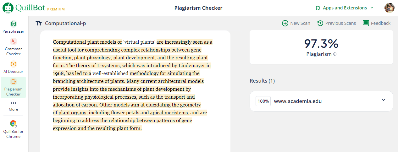Select the Plagiarism Checker sidebar icon
398x152 pixels.
pyautogui.click(x=13, y=82)
